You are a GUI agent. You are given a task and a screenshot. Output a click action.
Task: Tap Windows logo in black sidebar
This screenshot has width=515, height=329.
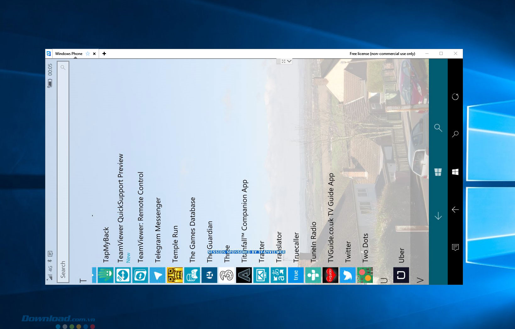coord(455,172)
